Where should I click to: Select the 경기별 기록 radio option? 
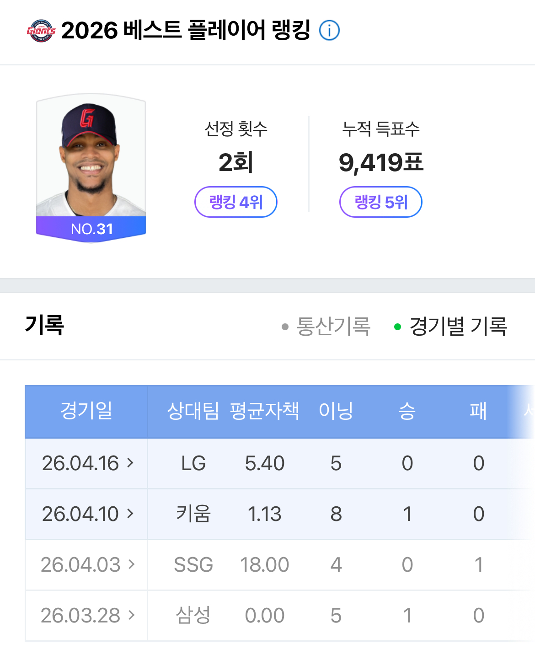[x=451, y=327]
